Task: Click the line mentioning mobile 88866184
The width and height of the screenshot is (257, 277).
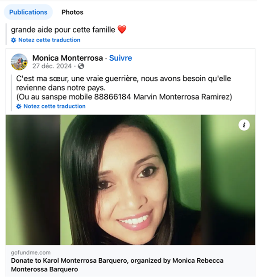Action: click(124, 97)
